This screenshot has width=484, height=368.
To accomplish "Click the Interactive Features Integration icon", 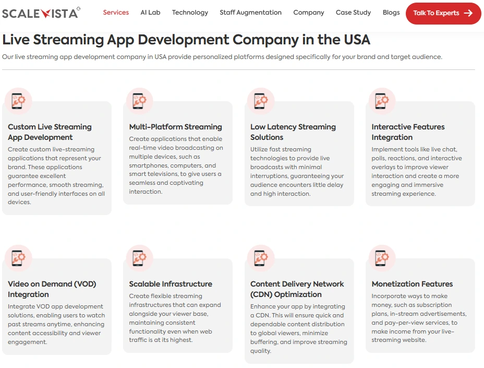I will click(x=382, y=101).
